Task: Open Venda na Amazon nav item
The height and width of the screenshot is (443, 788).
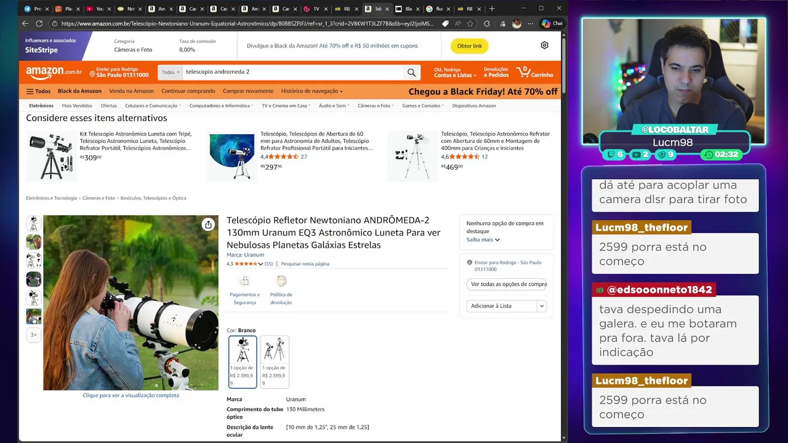Action: [131, 91]
